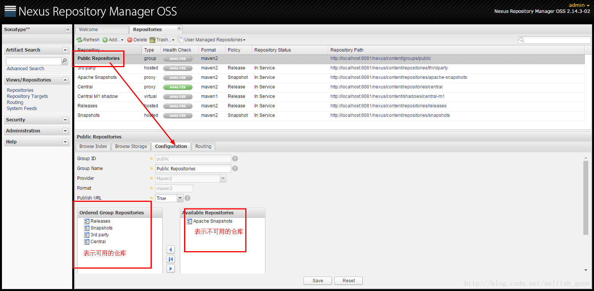Open User Managed Repositories filter
Image resolution: width=594 pixels, height=291 pixels.
[212, 40]
